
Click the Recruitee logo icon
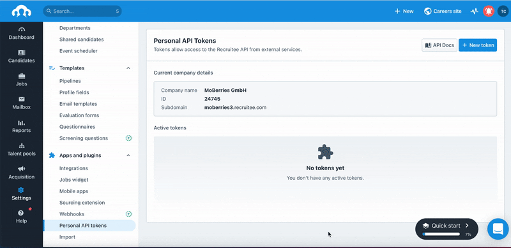22,11
